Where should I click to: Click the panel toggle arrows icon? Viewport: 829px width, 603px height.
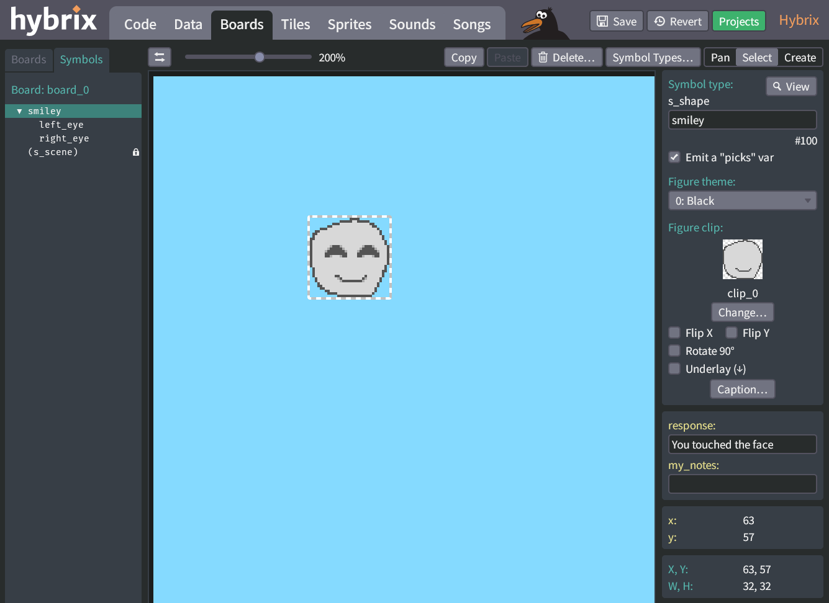[x=160, y=57]
